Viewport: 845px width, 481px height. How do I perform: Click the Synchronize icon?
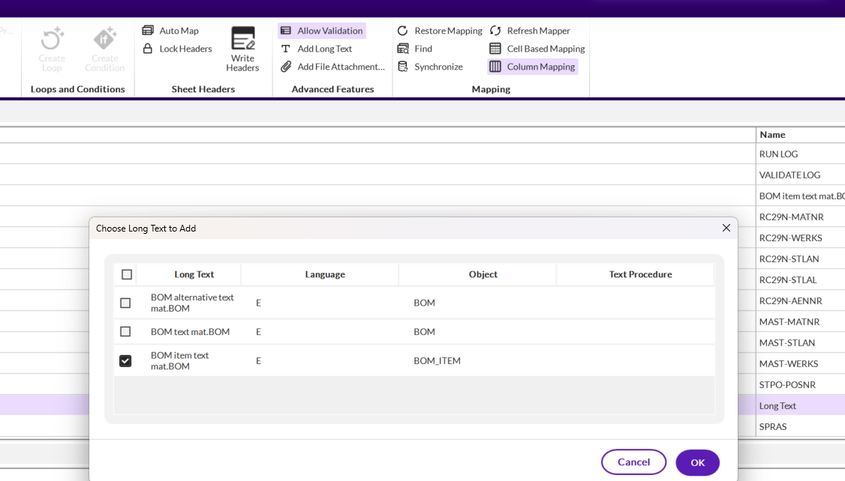(x=403, y=67)
